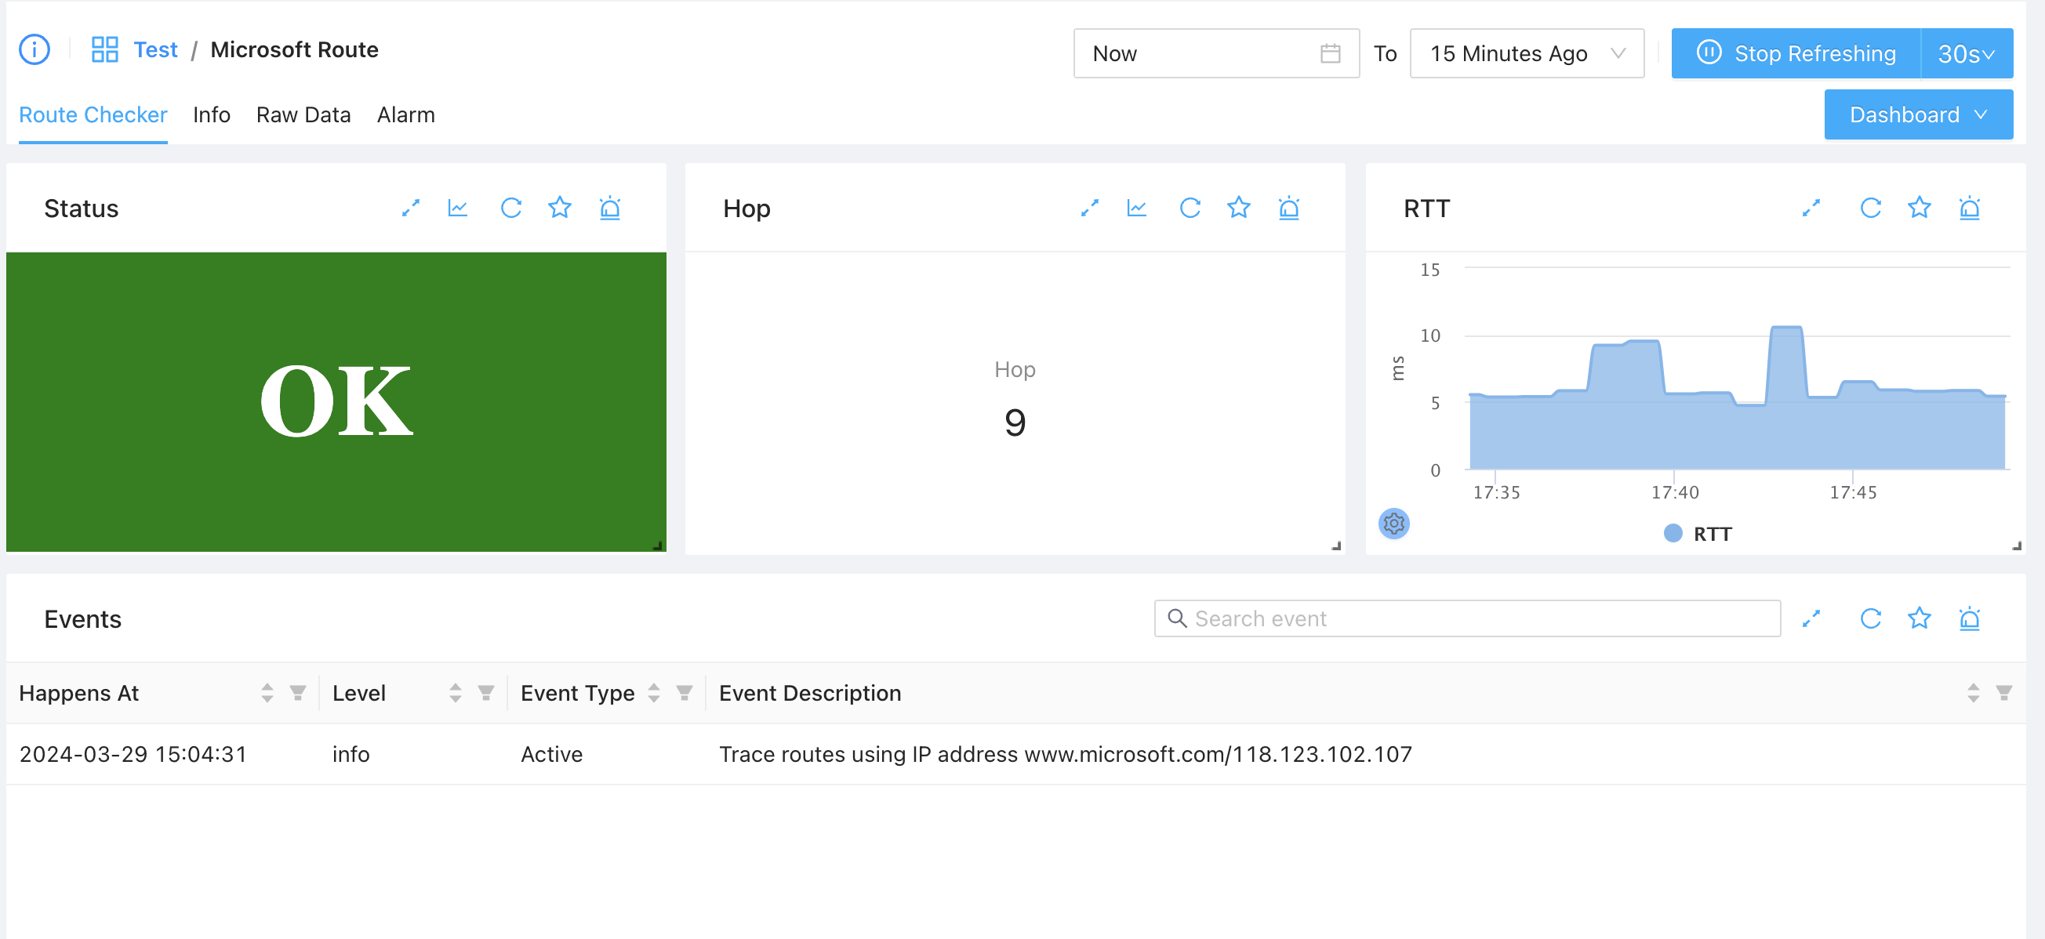The image size is (2045, 939).
Task: Switch to the Raw Data tab
Action: [303, 114]
